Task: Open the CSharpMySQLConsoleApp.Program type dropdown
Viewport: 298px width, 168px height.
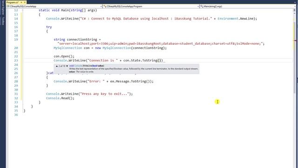Action: [x=151, y=6]
